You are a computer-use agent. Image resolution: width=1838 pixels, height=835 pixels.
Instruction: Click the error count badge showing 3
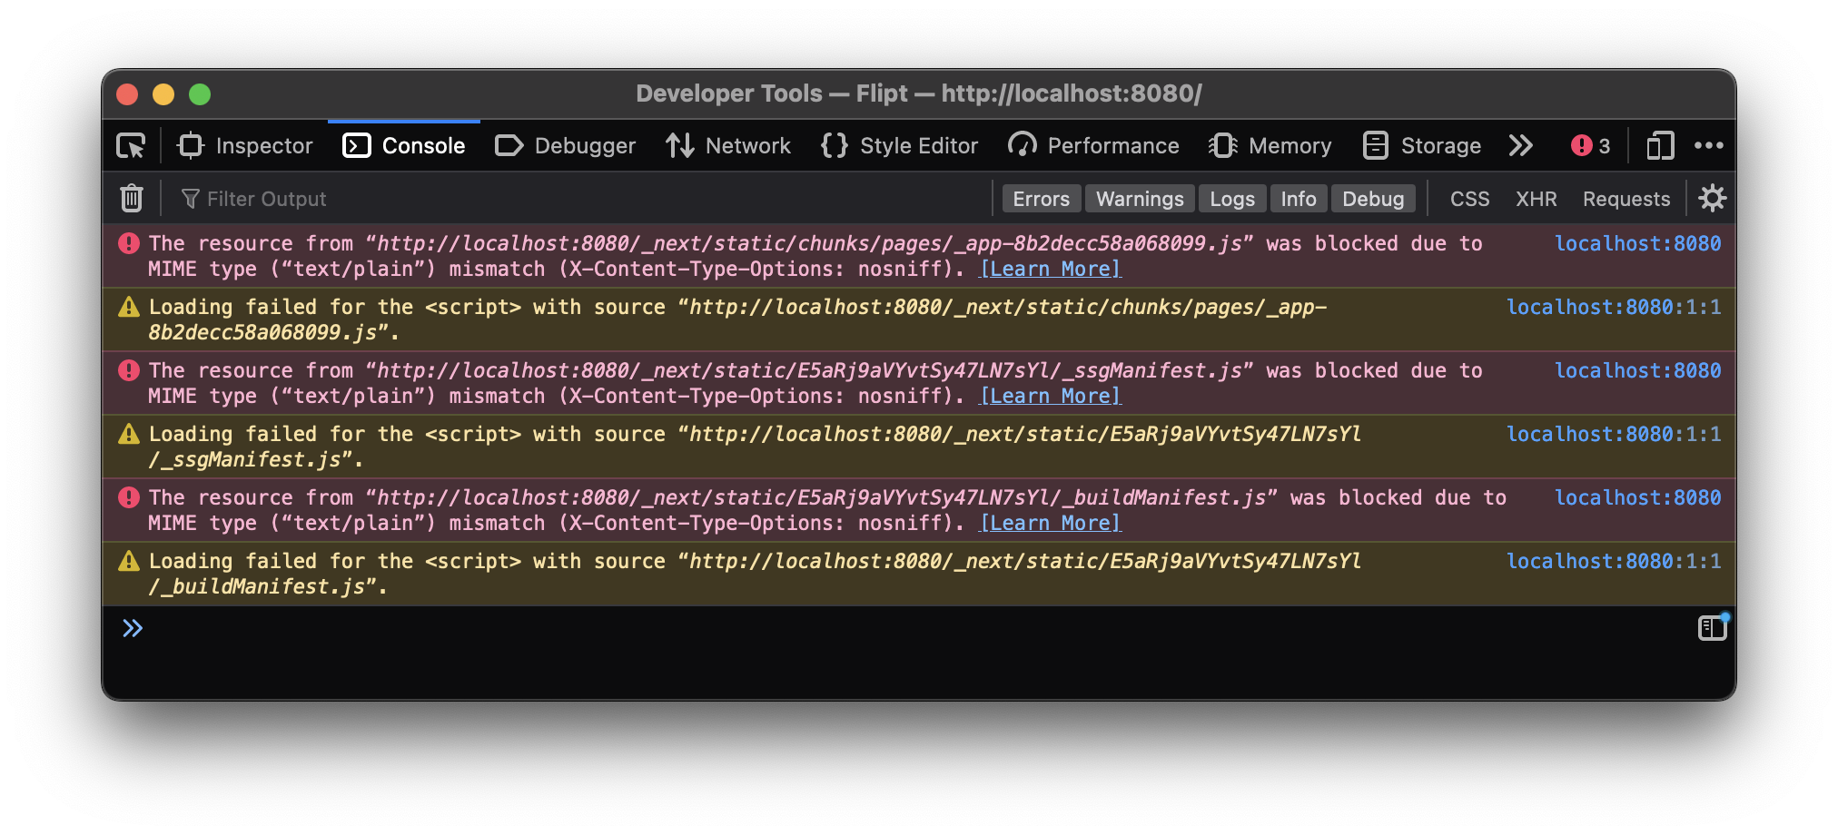[1591, 146]
